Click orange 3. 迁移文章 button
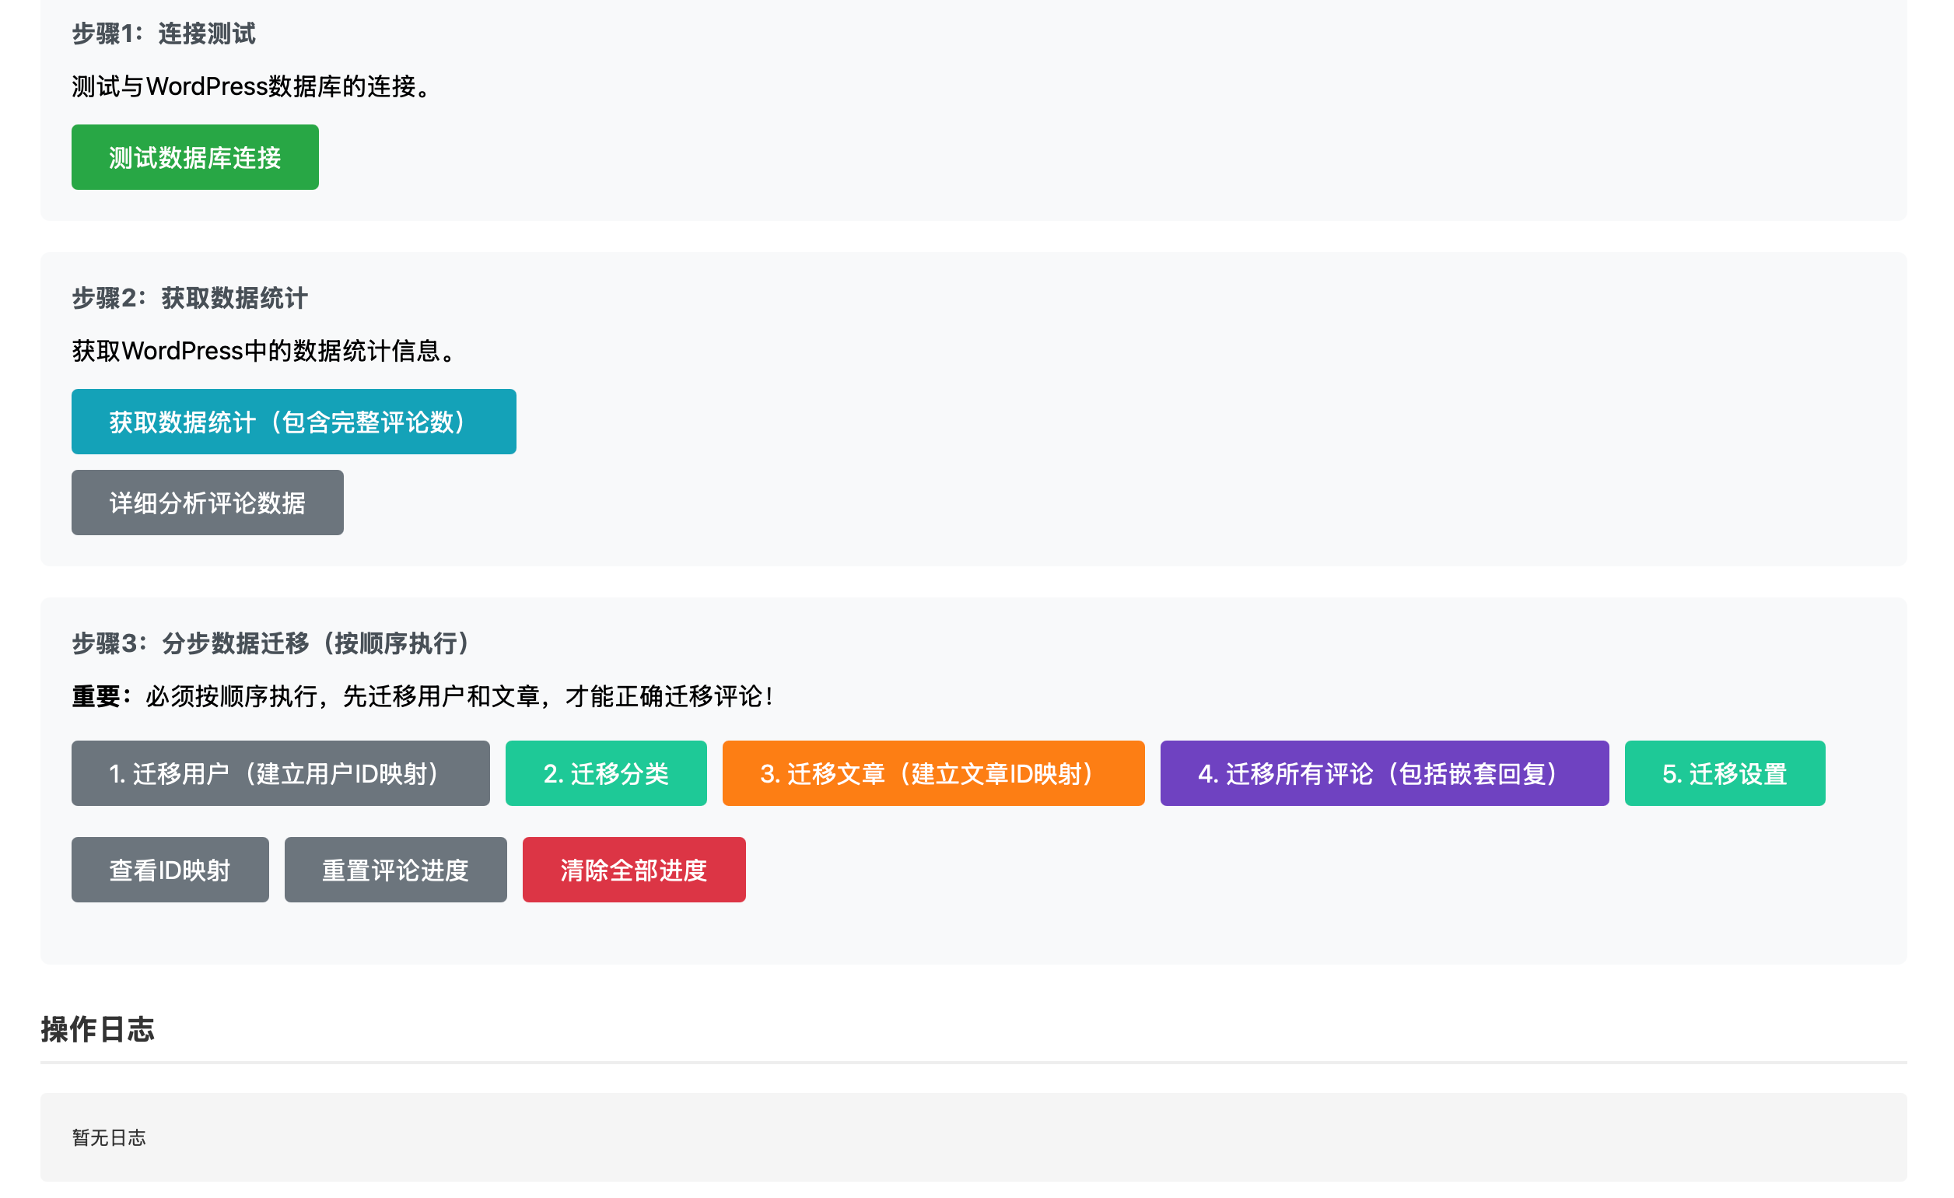The width and height of the screenshot is (1954, 1198). coord(933,773)
